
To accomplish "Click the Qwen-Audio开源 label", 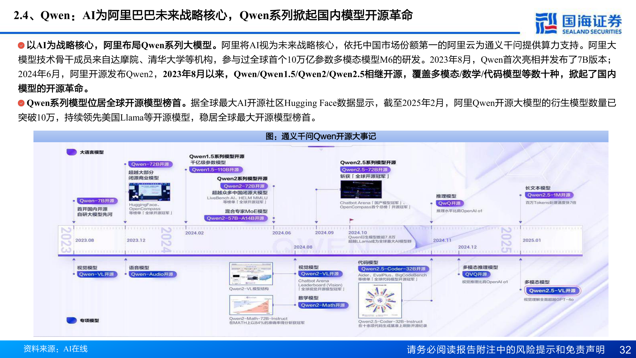I will 152,274.
